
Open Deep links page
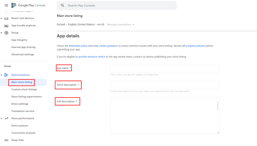[18, 140]
